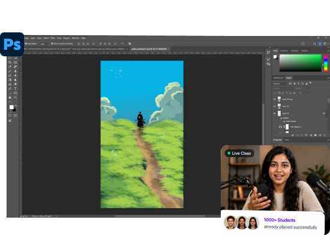This screenshot has height=244, width=330.
Task: Toggle the Show Transform Controls checkbox
Action: coord(52,44)
